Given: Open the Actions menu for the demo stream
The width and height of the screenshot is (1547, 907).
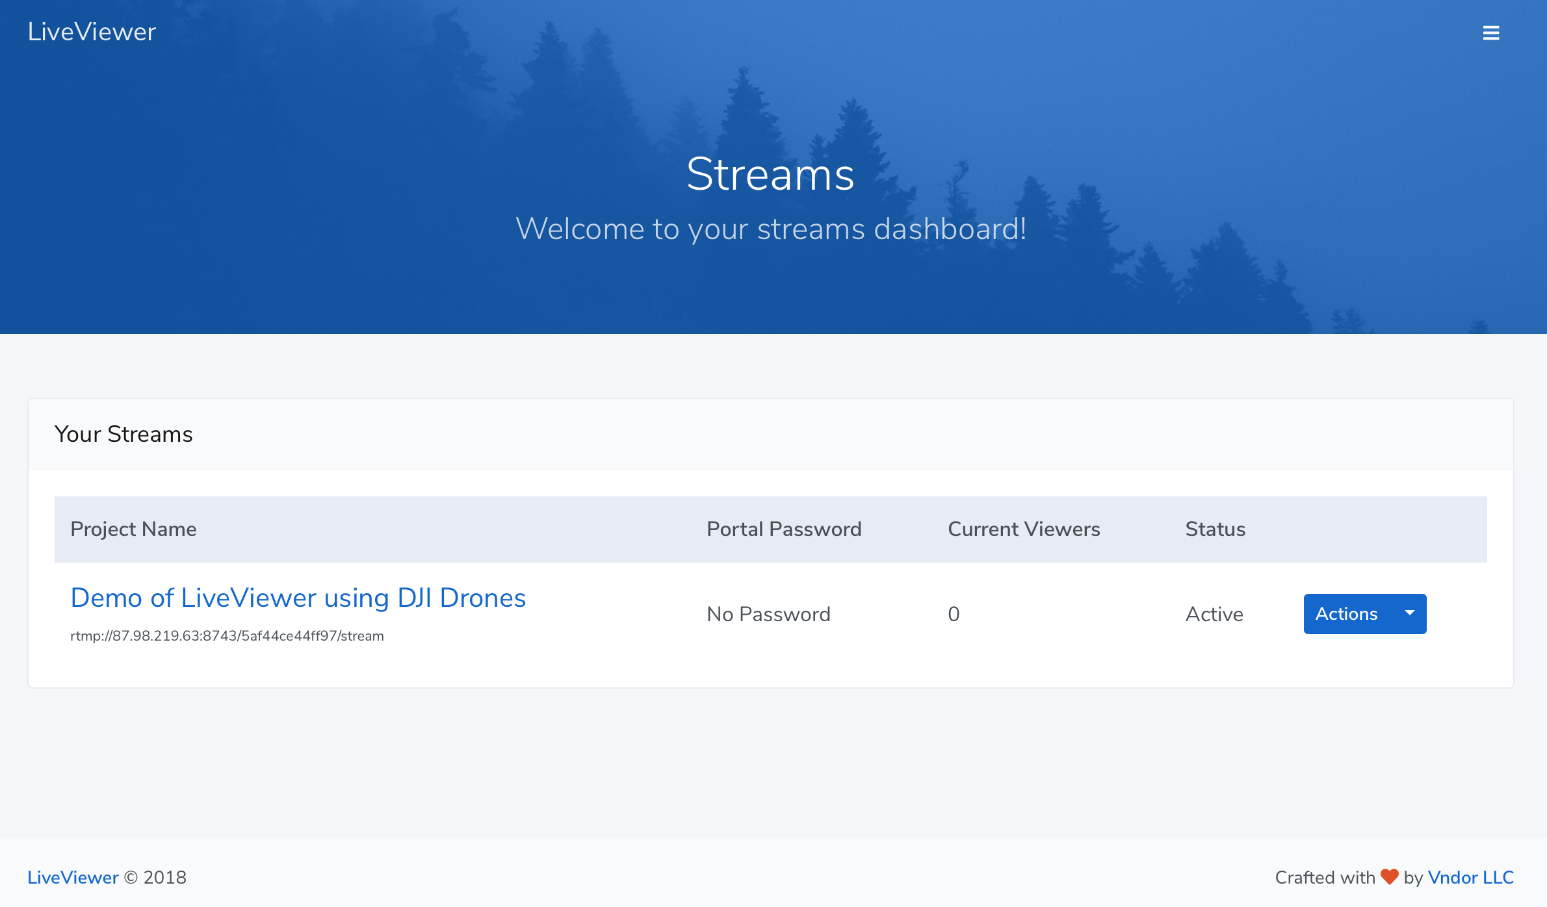Looking at the screenshot, I should [x=1345, y=613].
